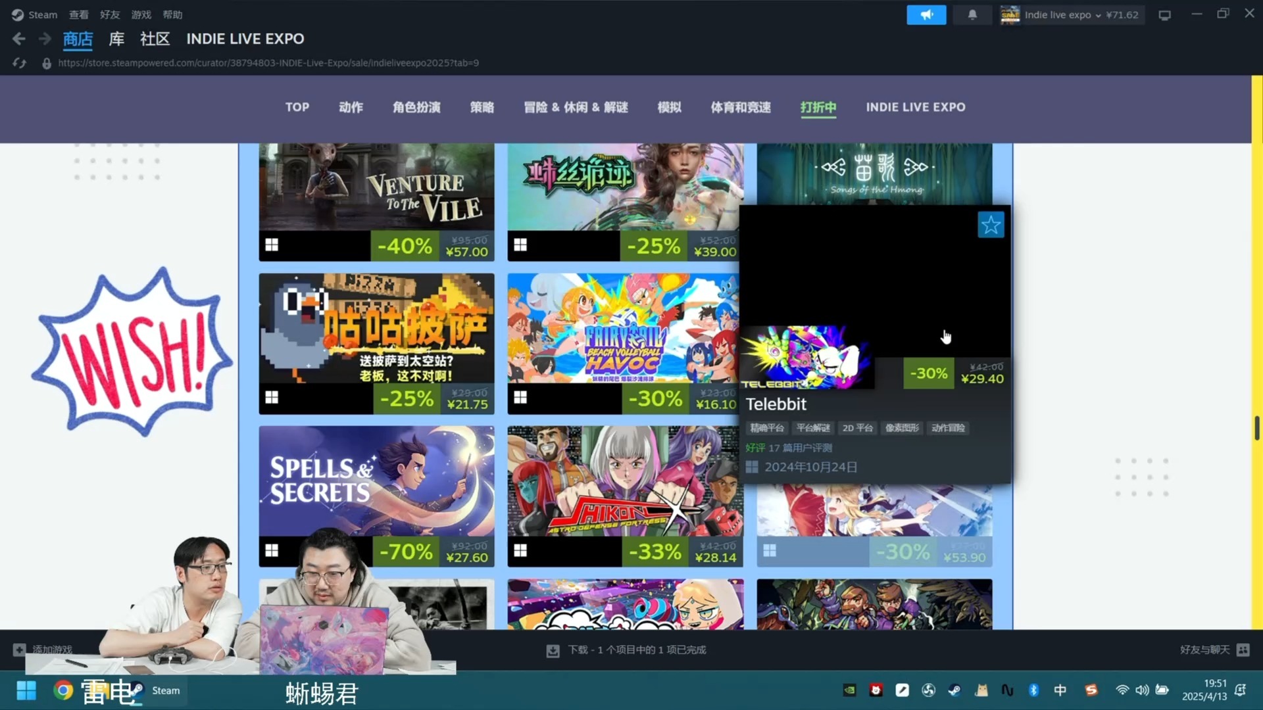Click the Telebbit title in the popup

(x=776, y=404)
